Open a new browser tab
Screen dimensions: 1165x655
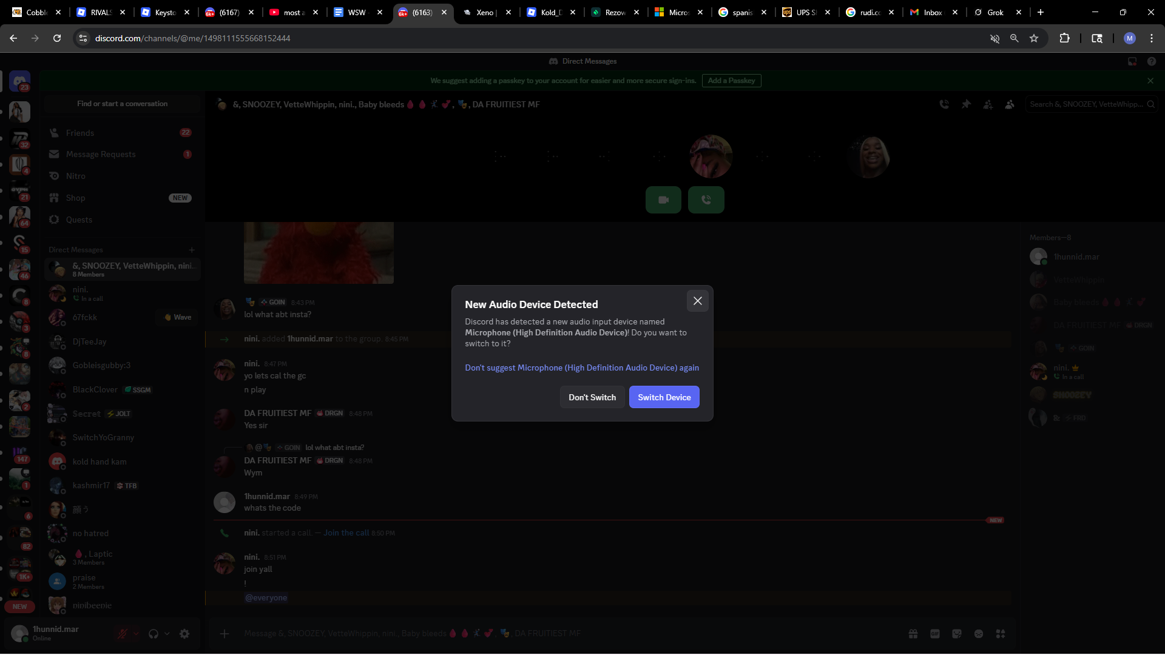point(1041,12)
